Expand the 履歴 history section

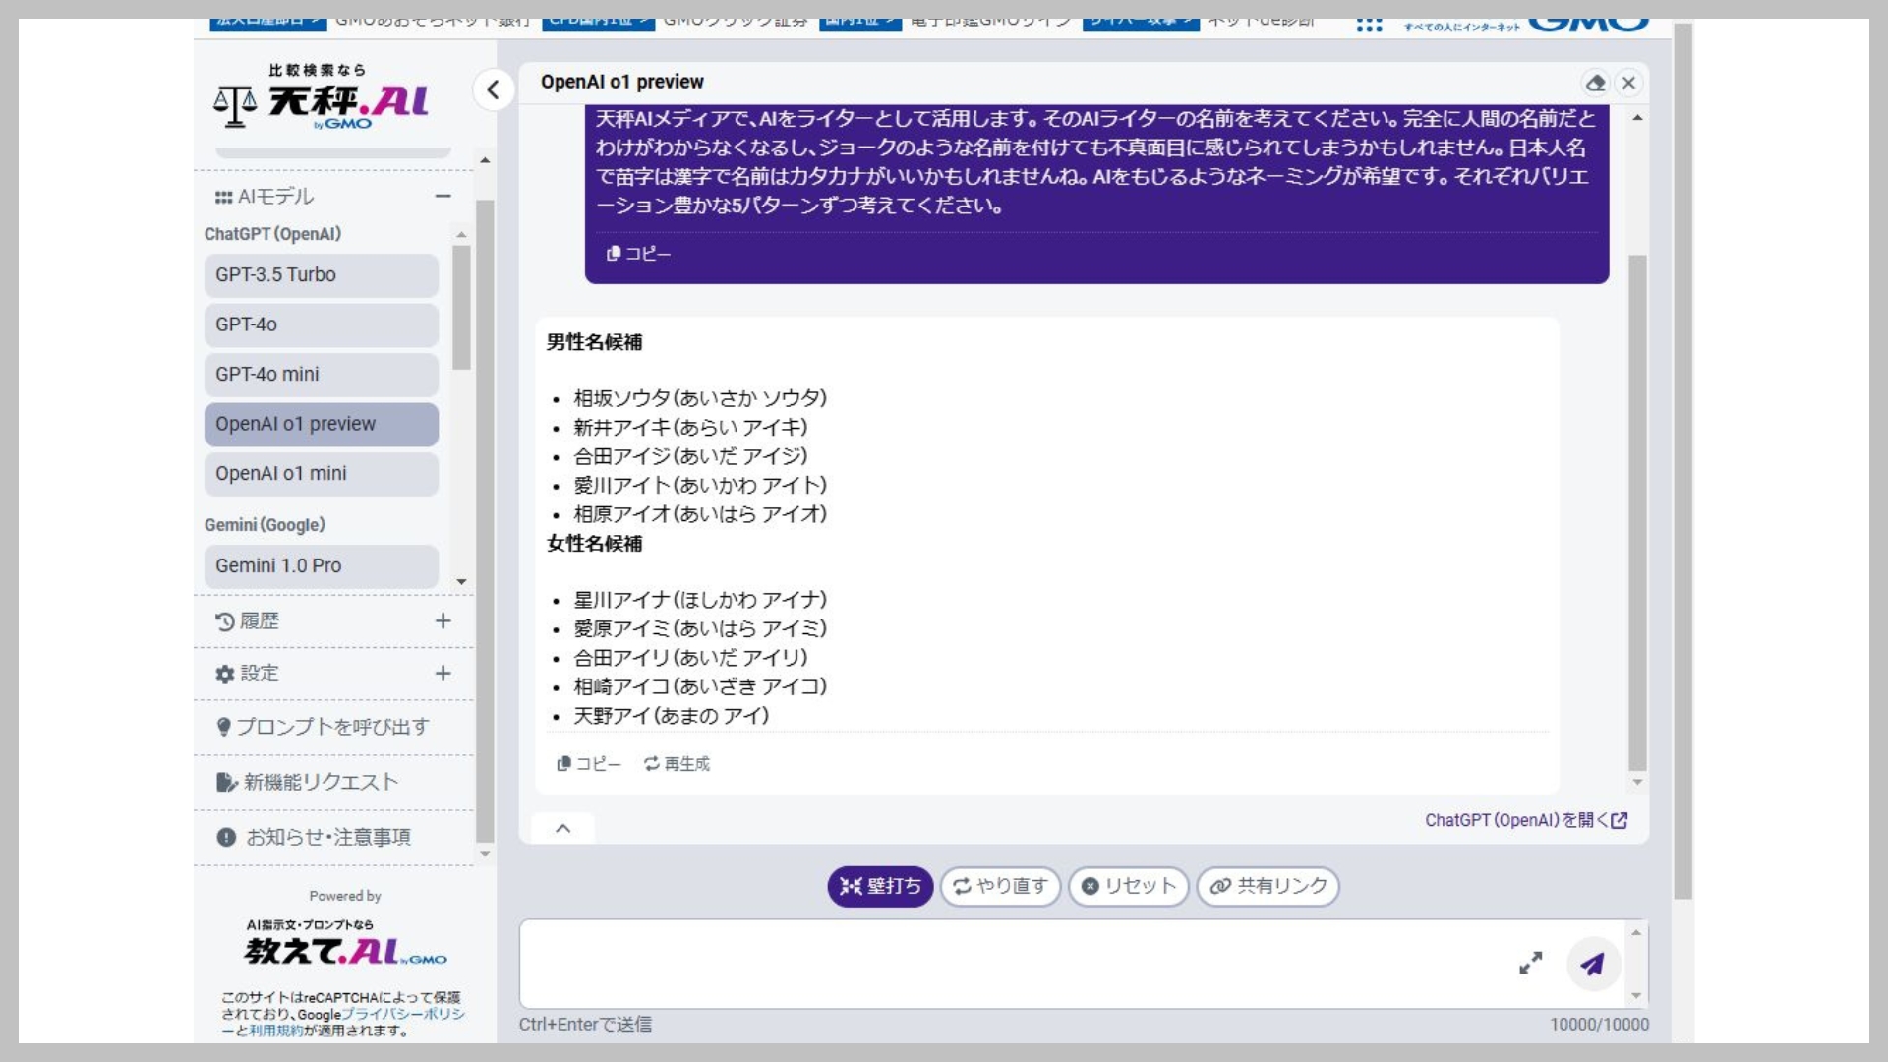click(442, 620)
